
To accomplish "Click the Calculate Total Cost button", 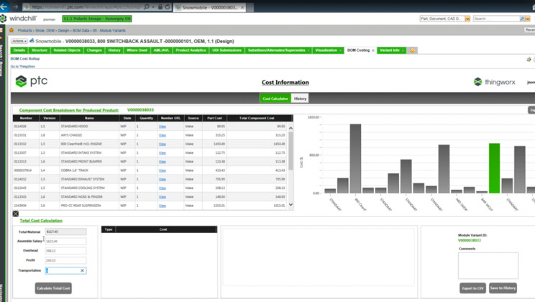I will pyautogui.click(x=53, y=288).
